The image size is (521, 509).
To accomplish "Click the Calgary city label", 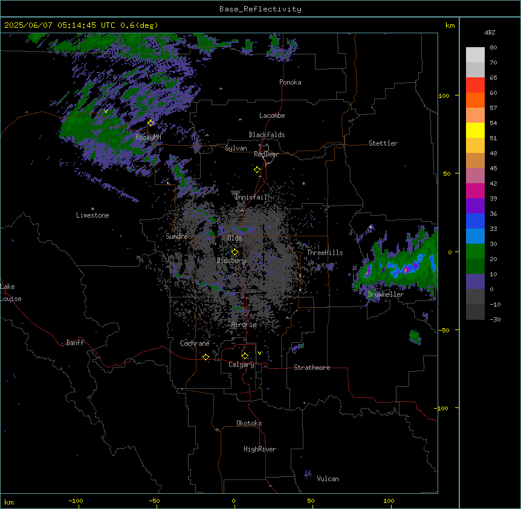I will [x=241, y=365].
